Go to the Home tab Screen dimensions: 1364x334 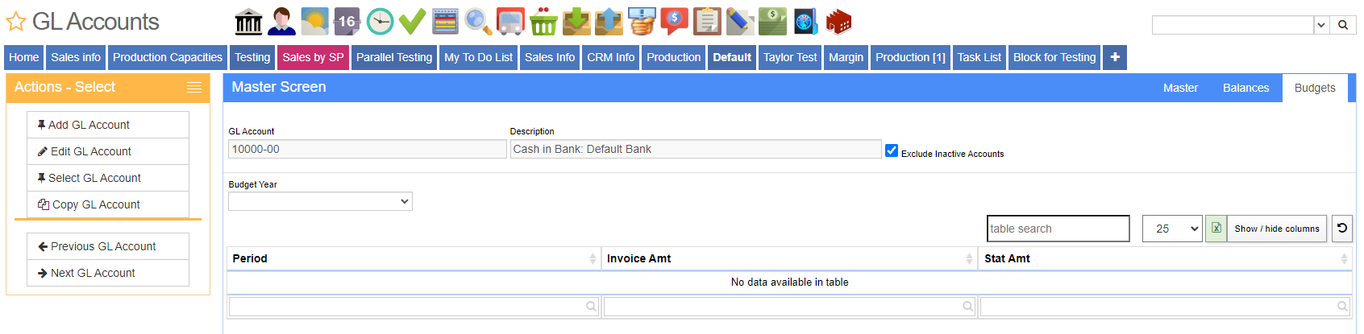[x=24, y=57]
